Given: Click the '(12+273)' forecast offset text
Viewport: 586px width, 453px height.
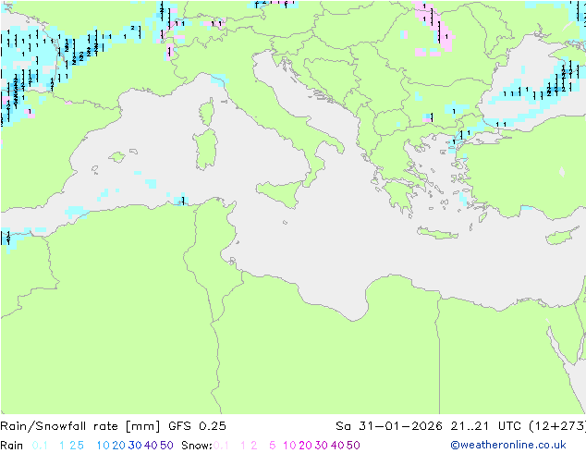Looking at the screenshot, I should click(x=557, y=426).
